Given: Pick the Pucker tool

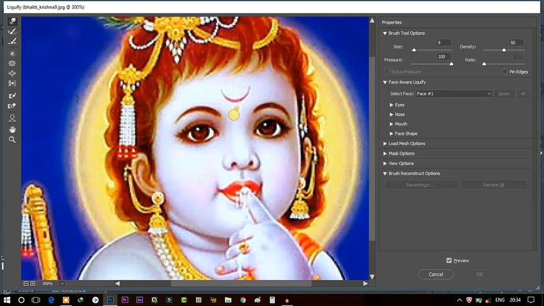Looking at the screenshot, I should (12, 64).
